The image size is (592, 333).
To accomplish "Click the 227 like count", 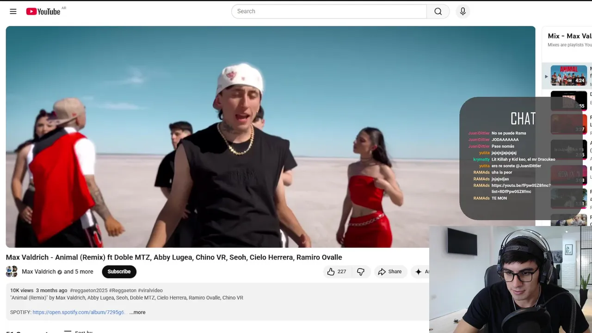I will (x=342, y=271).
